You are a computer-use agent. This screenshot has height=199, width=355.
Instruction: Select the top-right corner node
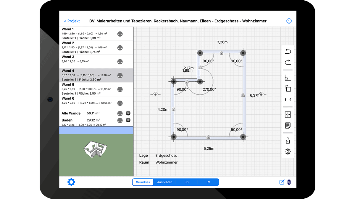pos(243,53)
